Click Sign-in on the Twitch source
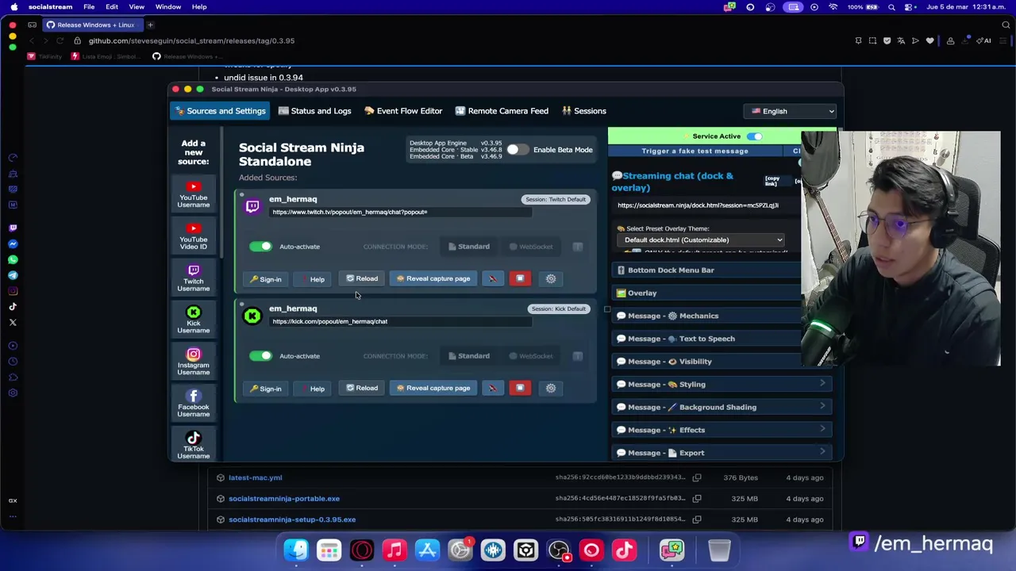 tap(265, 279)
